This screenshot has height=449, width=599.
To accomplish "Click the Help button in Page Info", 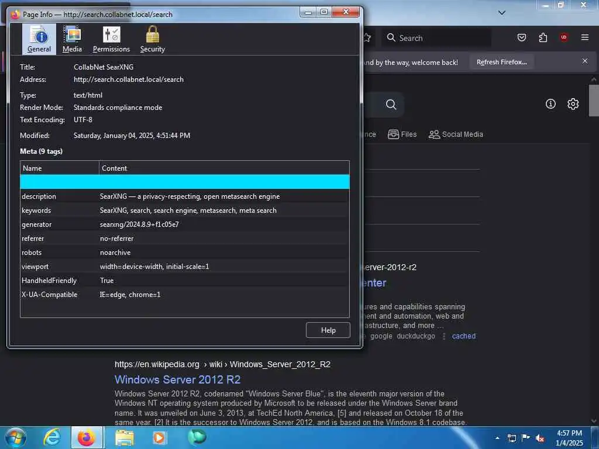I will (x=328, y=330).
